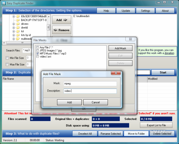The image size is (179, 144).
Task: Click Rename Selected button
Action: 111,134
